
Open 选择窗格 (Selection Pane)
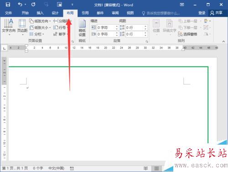(x=187, y=34)
